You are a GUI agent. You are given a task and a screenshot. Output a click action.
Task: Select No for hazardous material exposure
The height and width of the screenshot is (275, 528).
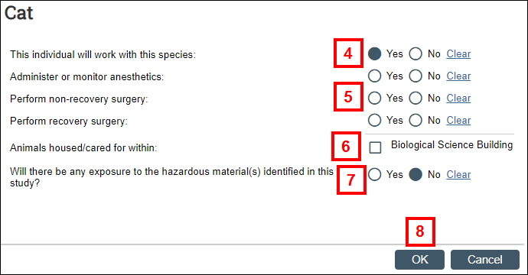click(x=416, y=174)
